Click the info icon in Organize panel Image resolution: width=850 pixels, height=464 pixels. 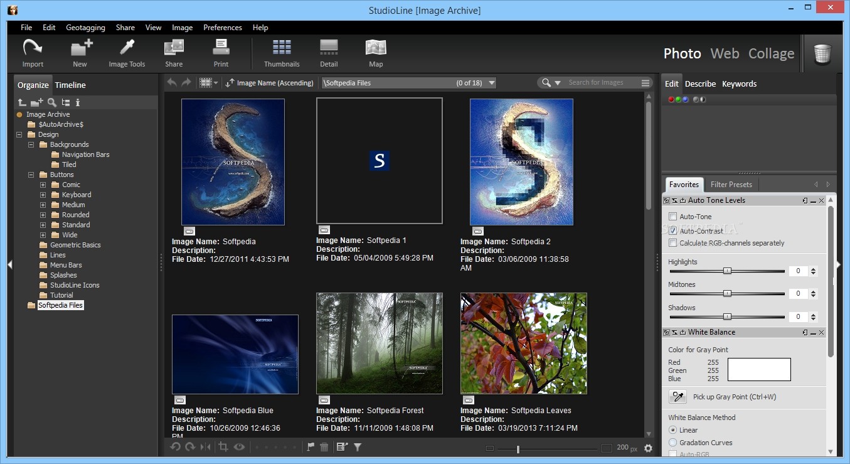click(x=78, y=102)
